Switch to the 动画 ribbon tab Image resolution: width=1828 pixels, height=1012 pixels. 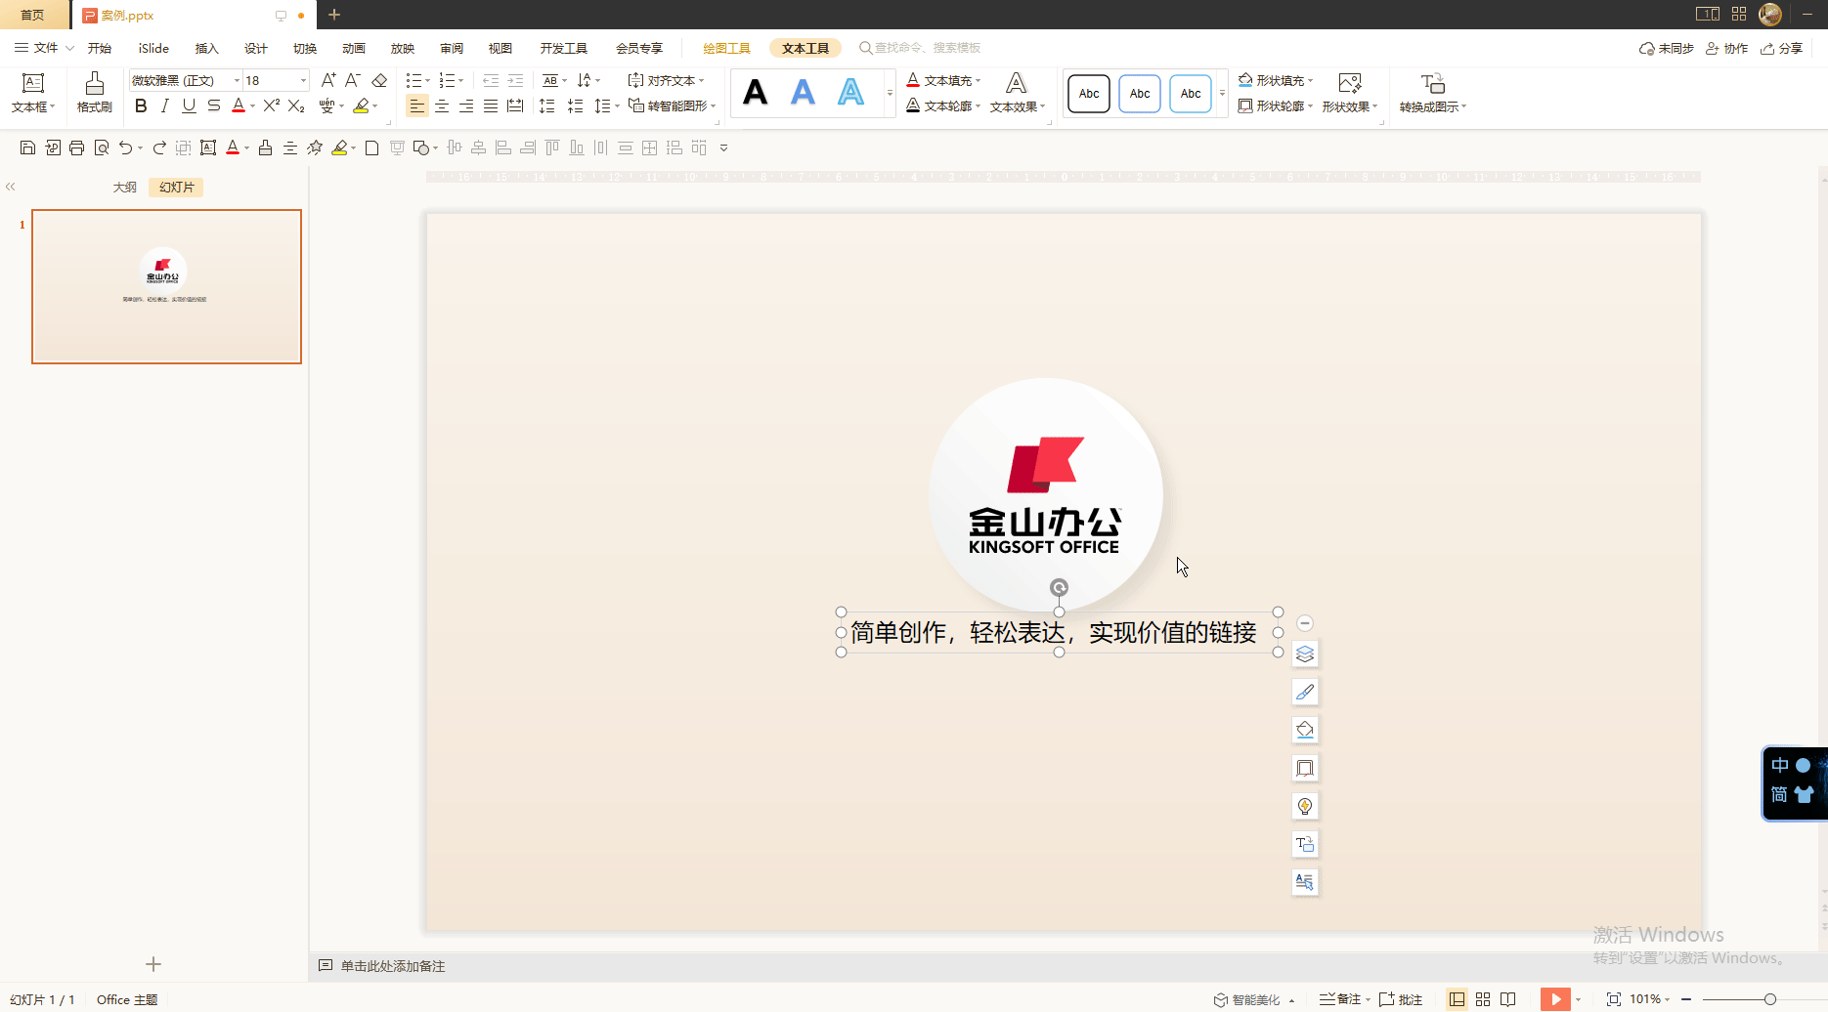coord(353,48)
